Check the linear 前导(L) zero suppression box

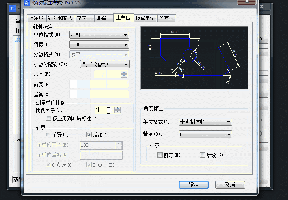49,135
